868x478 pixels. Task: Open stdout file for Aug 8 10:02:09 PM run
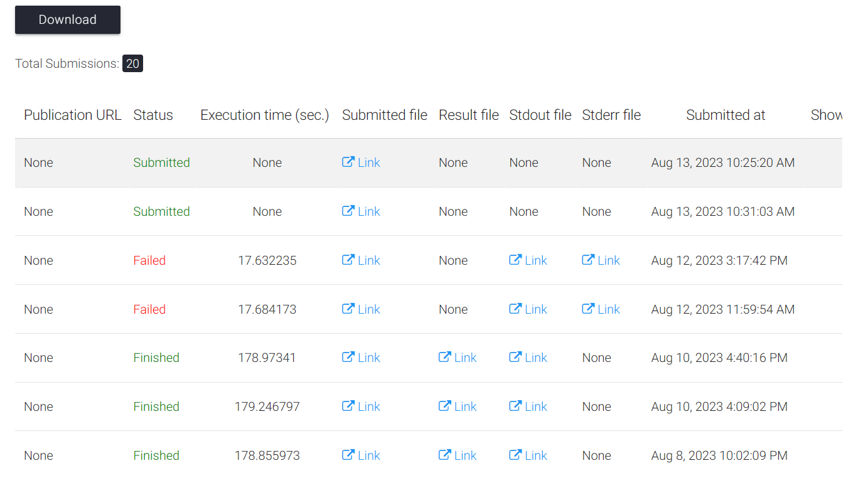[x=528, y=455]
